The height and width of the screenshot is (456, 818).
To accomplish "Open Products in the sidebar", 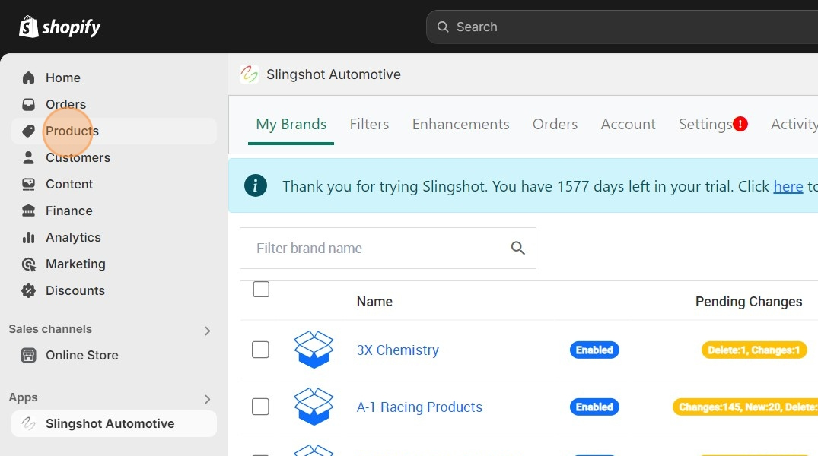I will 113,131.
